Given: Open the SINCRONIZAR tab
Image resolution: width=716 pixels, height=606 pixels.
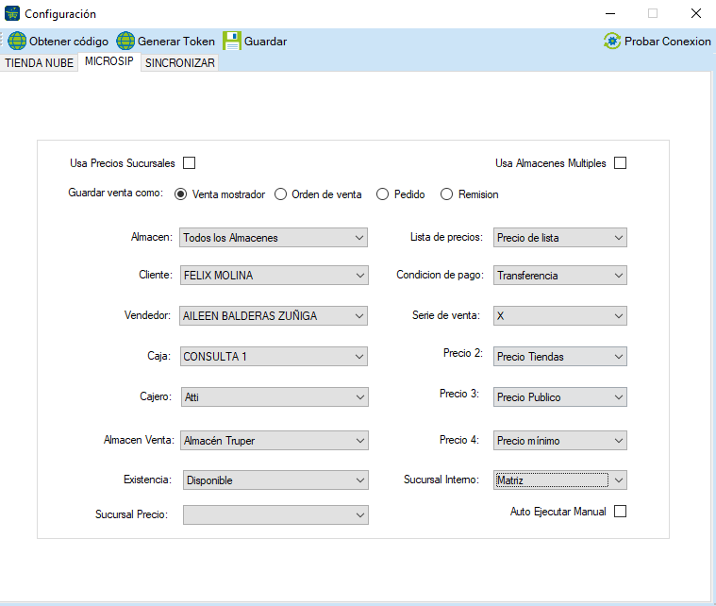Looking at the screenshot, I should coord(180,63).
